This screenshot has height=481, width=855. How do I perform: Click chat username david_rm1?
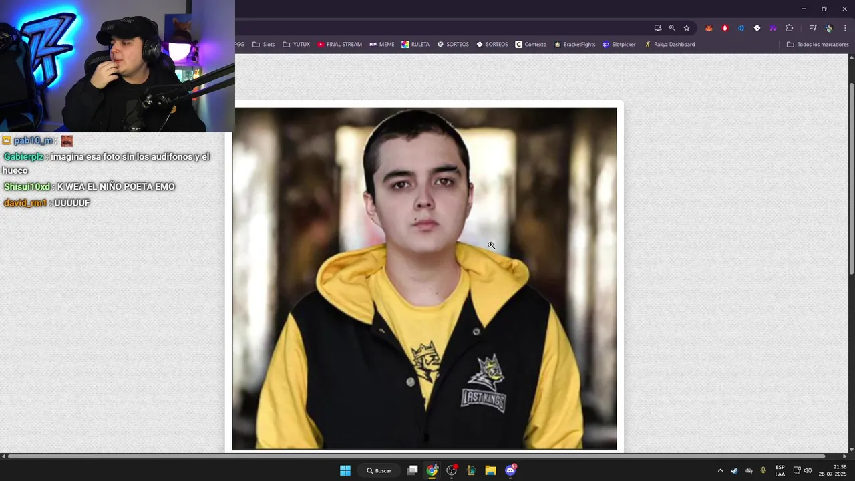click(x=25, y=202)
